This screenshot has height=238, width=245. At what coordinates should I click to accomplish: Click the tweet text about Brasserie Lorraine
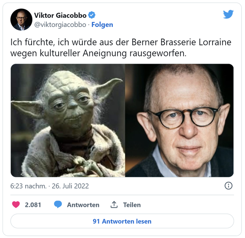121,48
